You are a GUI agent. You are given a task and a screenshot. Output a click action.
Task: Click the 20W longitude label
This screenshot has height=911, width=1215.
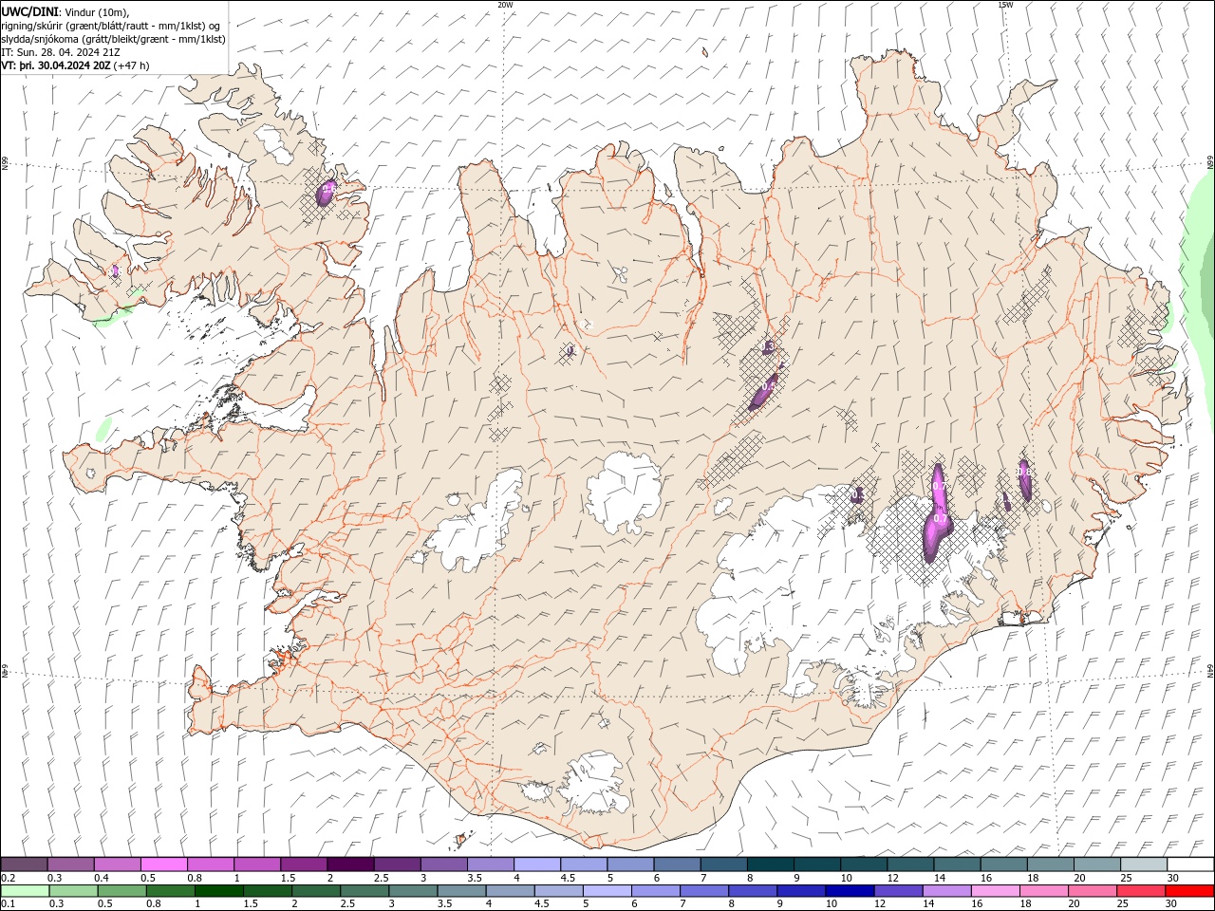pyautogui.click(x=506, y=5)
